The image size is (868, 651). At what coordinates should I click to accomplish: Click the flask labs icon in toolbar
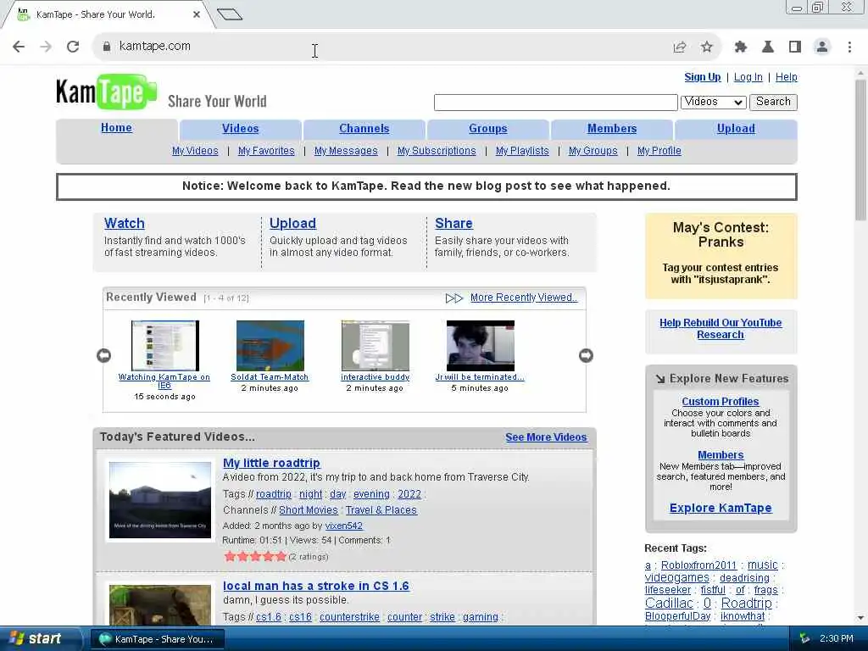click(768, 47)
